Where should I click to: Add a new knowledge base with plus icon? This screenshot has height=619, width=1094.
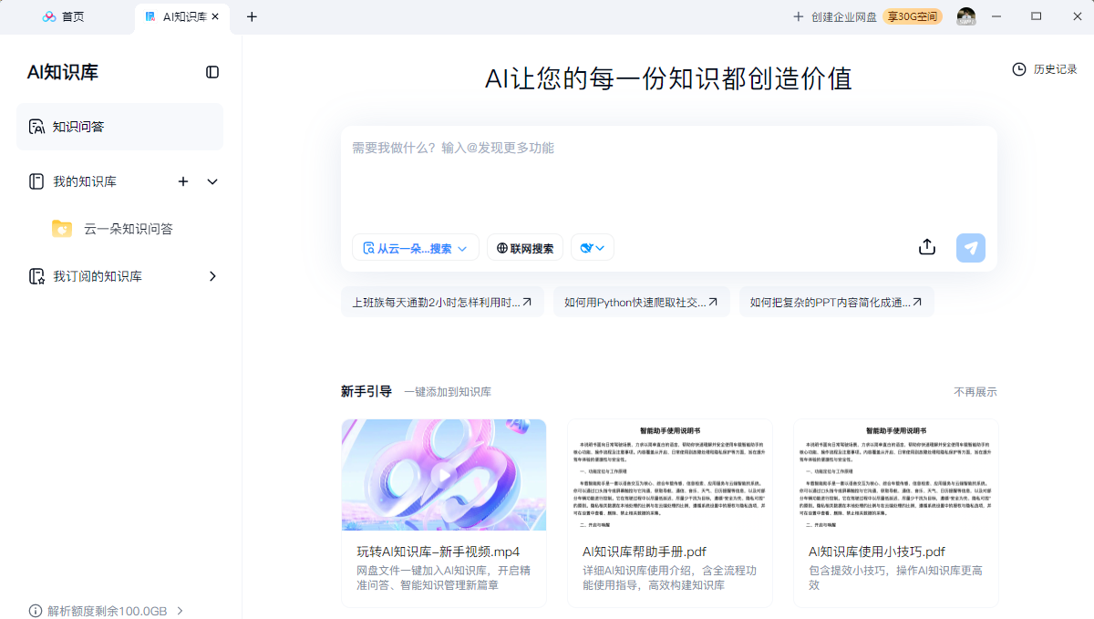[x=183, y=181]
